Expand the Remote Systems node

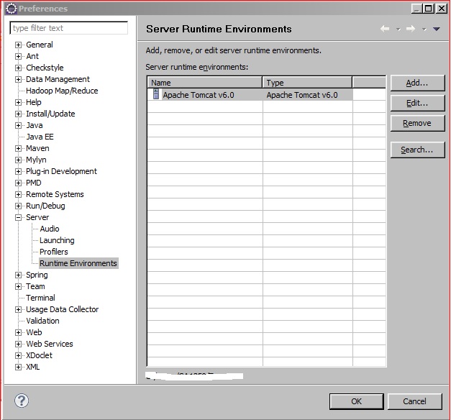point(19,194)
